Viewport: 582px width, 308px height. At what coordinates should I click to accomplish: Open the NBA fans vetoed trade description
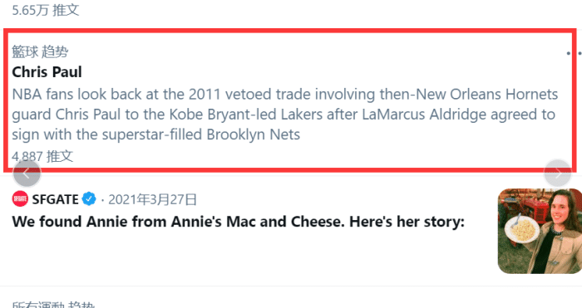tap(284, 115)
